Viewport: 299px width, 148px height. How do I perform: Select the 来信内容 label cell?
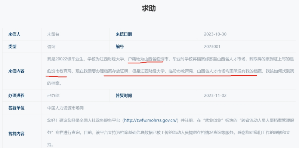[16, 71]
